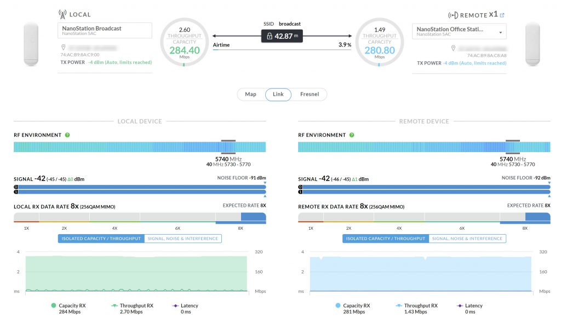Click the local NanoStation device image
Screen dimensions: 561x320
click(31, 44)
